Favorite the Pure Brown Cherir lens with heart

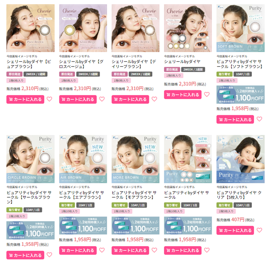point(49,99)
